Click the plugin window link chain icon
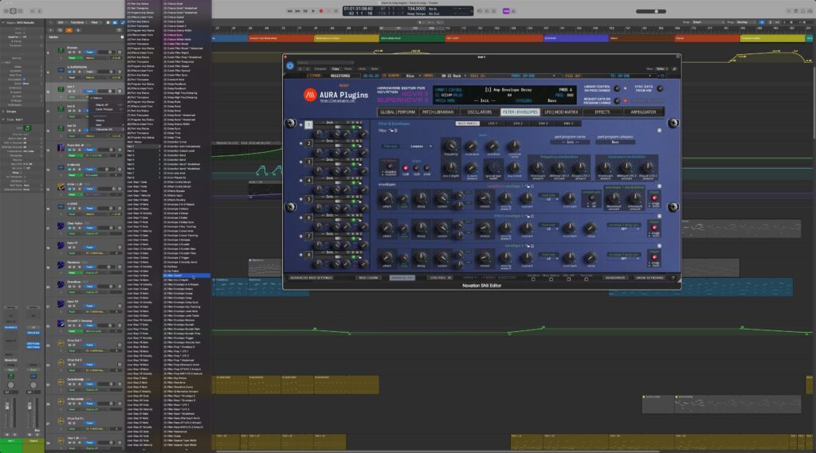 (674, 68)
